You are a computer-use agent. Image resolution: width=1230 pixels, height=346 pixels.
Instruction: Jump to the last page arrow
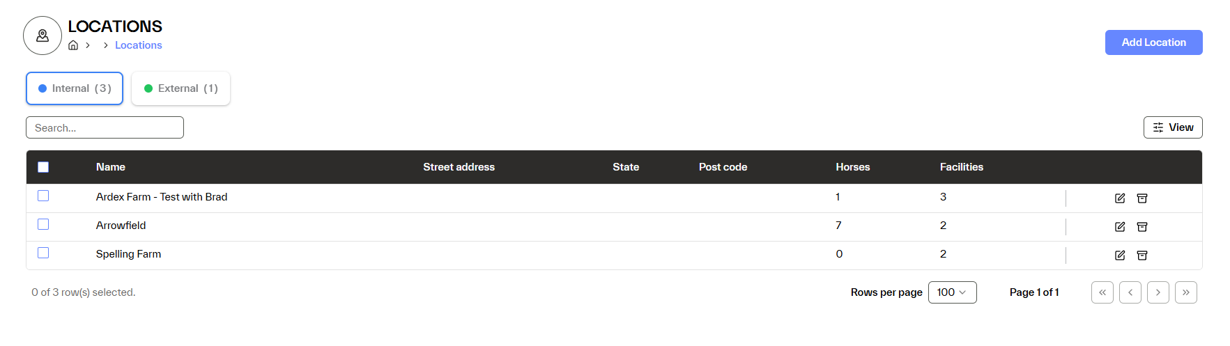coord(1186,292)
